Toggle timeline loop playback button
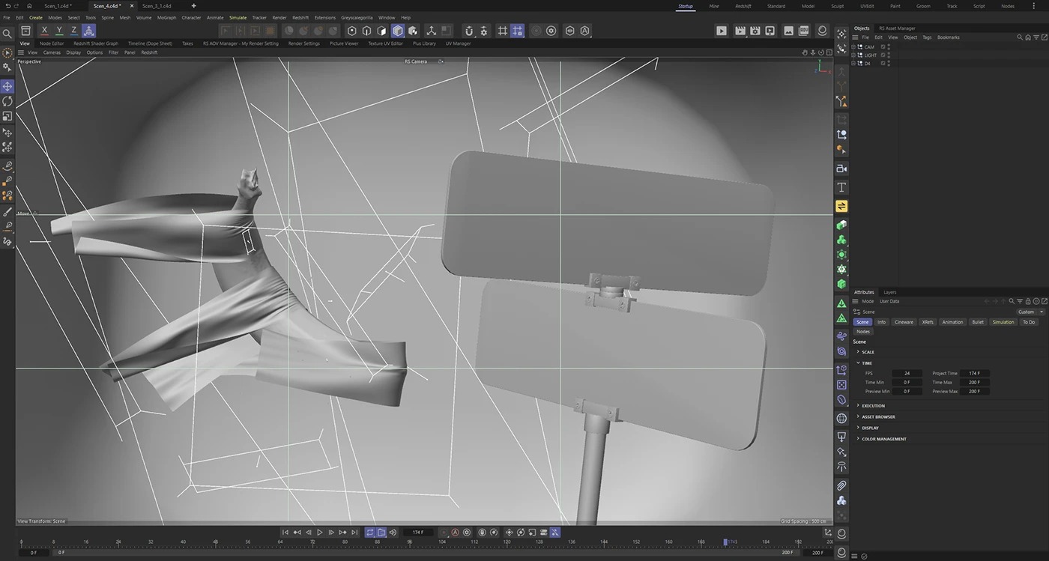 [369, 533]
